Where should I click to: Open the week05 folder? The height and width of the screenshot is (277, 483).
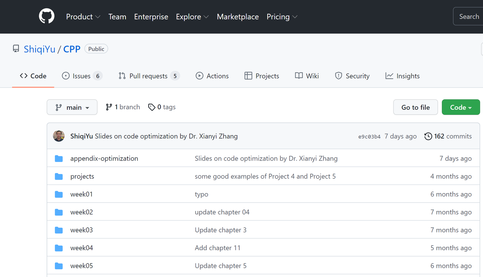(82, 266)
